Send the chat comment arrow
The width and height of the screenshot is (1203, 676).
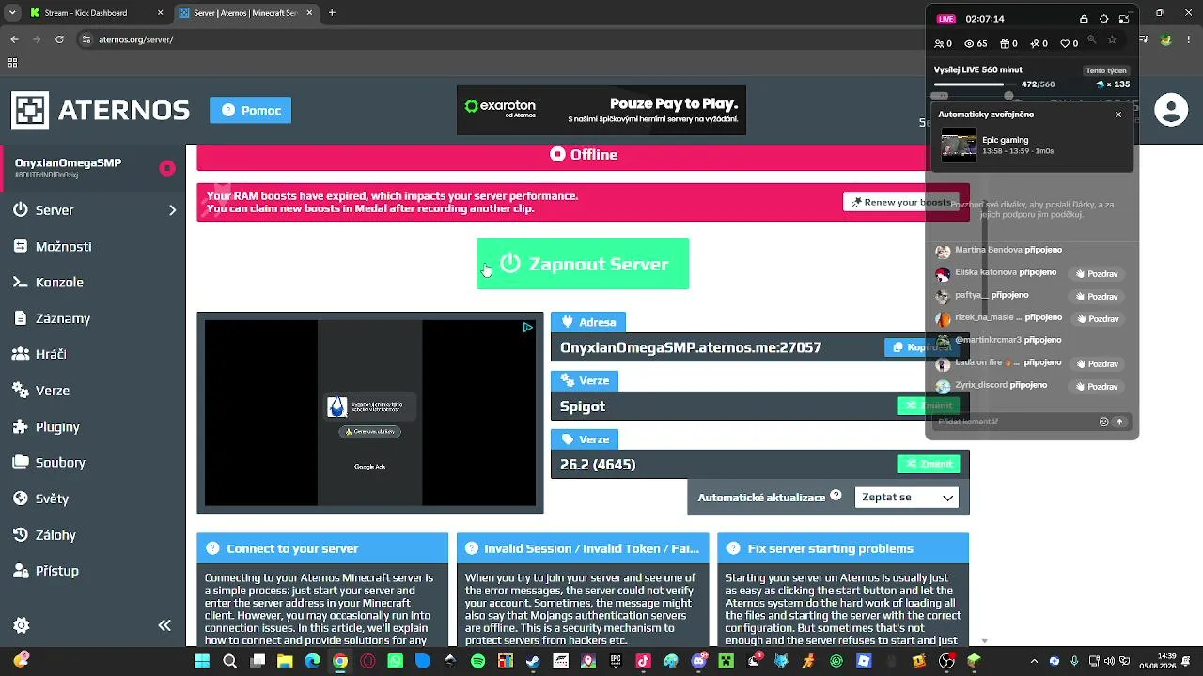point(1119,422)
